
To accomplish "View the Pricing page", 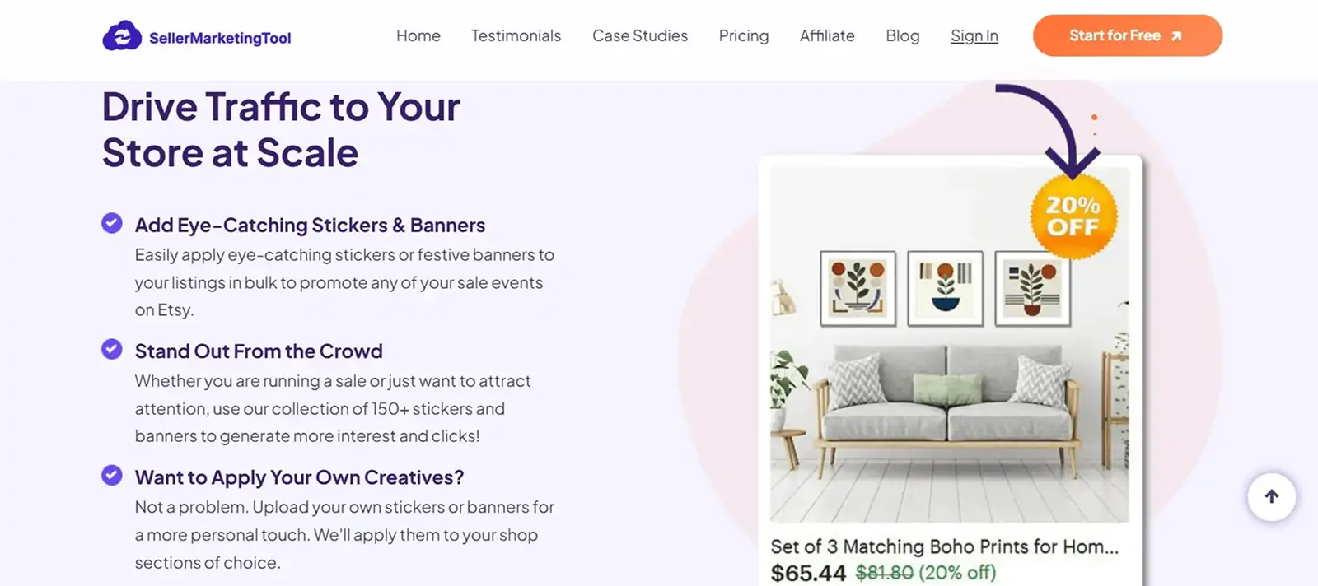I will click(744, 35).
